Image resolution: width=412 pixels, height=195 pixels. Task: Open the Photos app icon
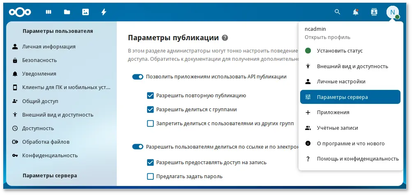pyautogui.click(x=86, y=12)
